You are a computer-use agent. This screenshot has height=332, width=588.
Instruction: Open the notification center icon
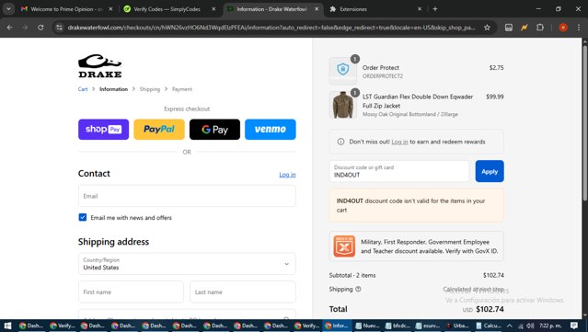574,326
